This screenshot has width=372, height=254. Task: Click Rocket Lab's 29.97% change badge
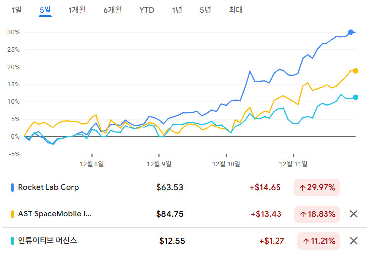(x=317, y=187)
